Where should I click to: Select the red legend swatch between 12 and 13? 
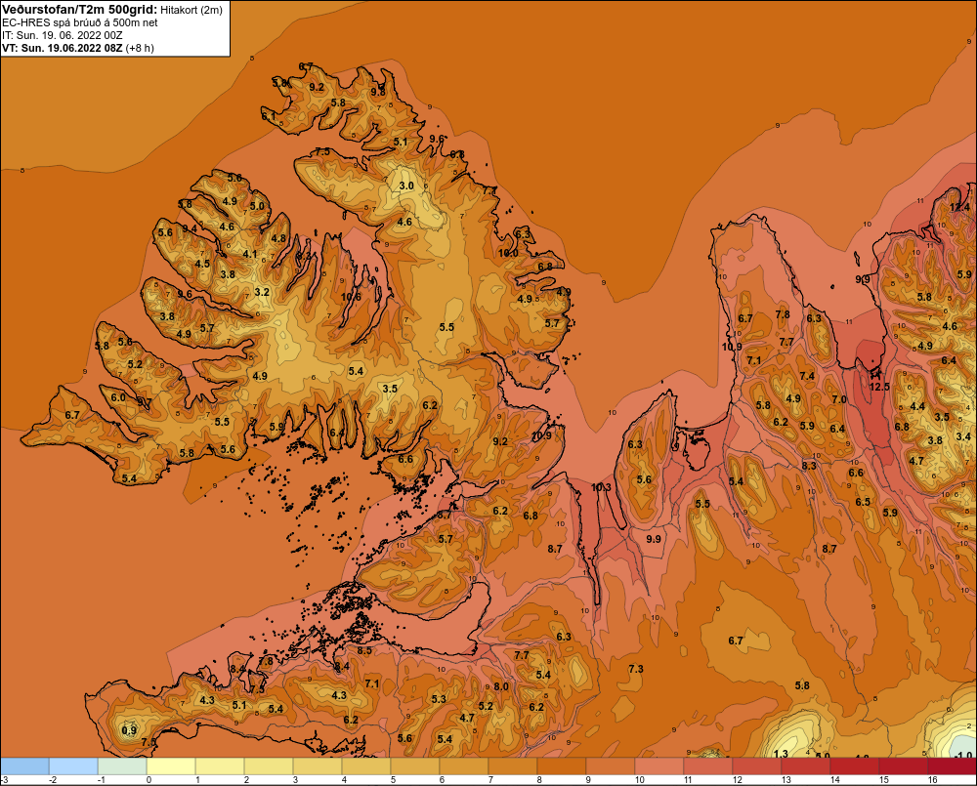[757, 766]
